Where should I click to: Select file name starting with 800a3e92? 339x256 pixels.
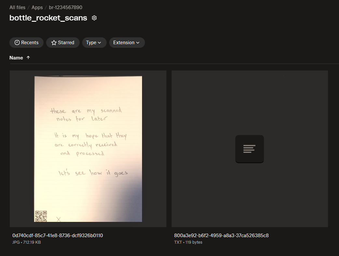click(x=221, y=236)
